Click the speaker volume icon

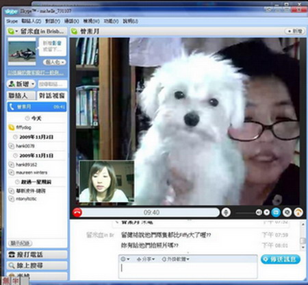coord(259,212)
